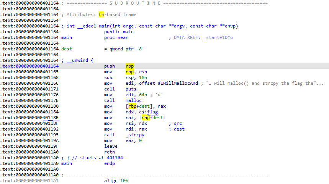Click the '64h' immediate value

pos(143,95)
